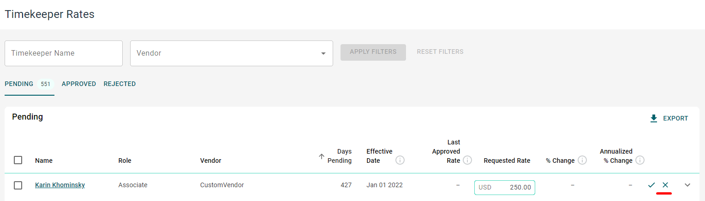
Task: Sort by Days Pending arrow icon
Action: tap(322, 156)
